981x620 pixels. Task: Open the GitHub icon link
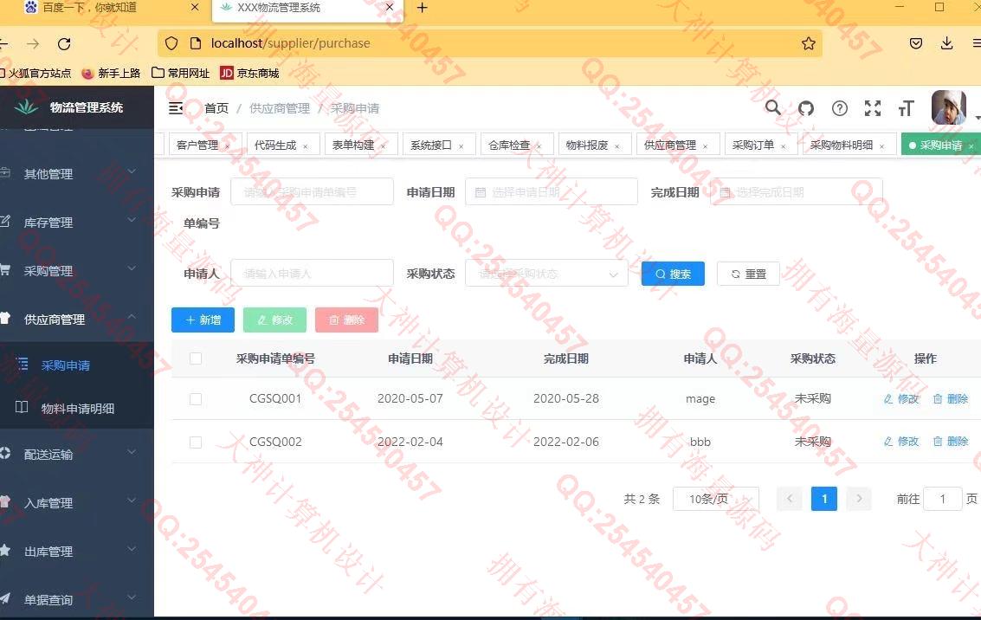click(x=806, y=108)
